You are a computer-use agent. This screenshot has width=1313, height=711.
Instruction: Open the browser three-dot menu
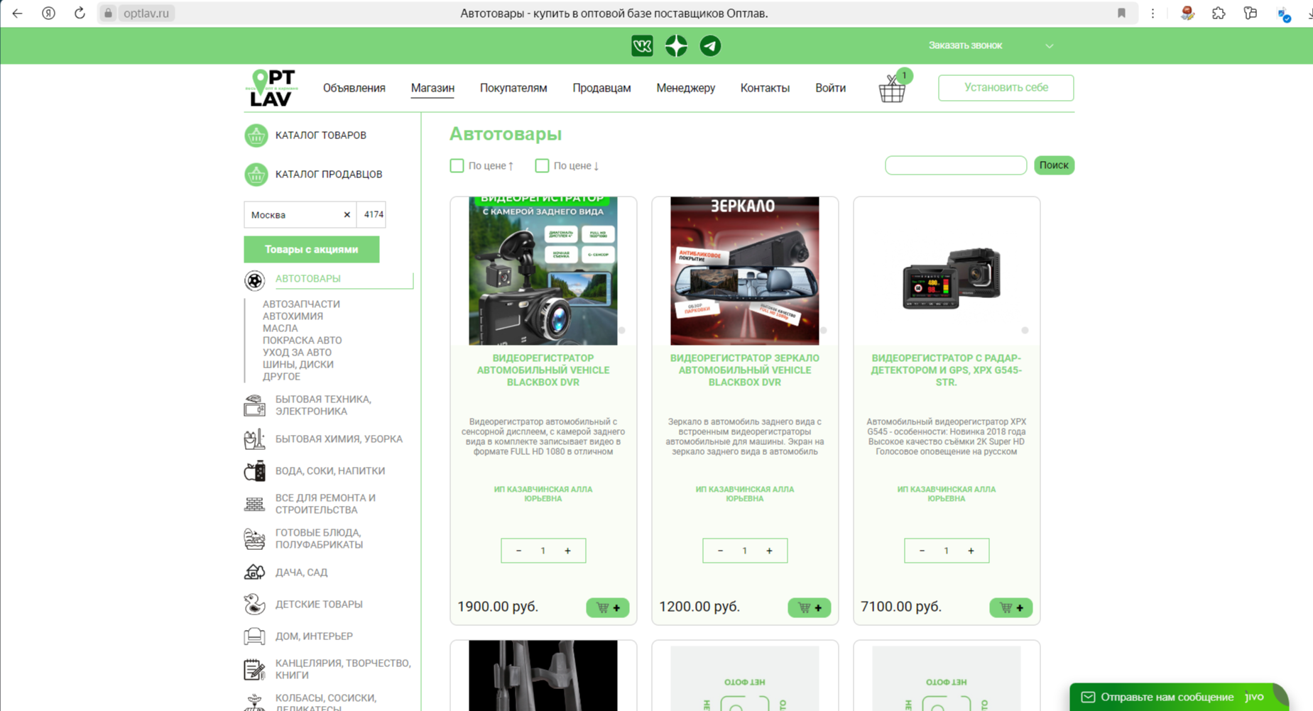(1153, 13)
